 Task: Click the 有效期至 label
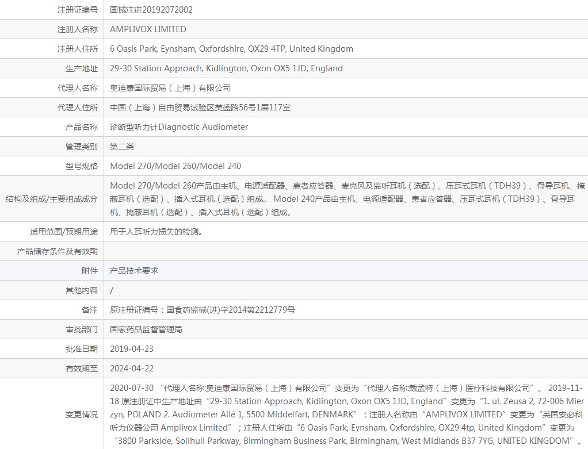81,369
